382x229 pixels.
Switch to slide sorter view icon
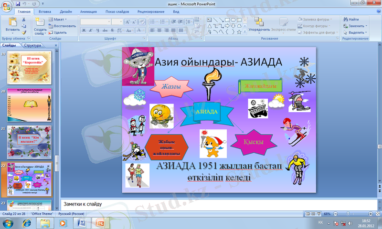312,214
